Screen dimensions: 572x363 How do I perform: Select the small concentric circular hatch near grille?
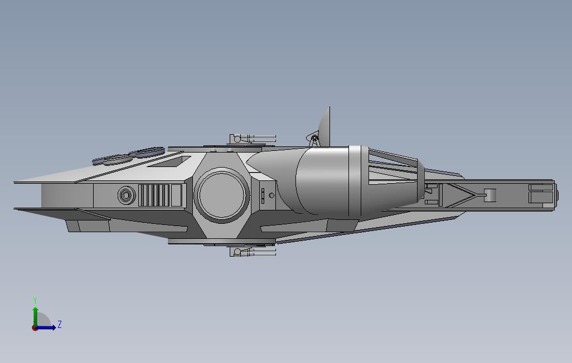127,195
